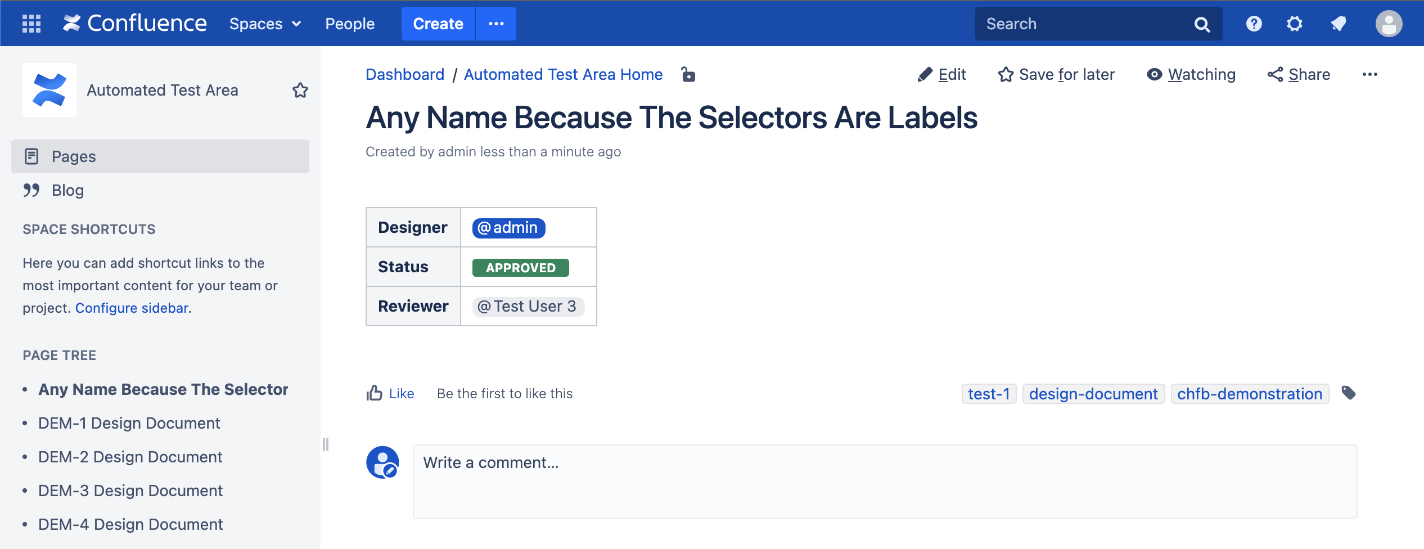This screenshot has height=549, width=1424.
Task: Open the Configure sidebar link
Action: (x=132, y=308)
